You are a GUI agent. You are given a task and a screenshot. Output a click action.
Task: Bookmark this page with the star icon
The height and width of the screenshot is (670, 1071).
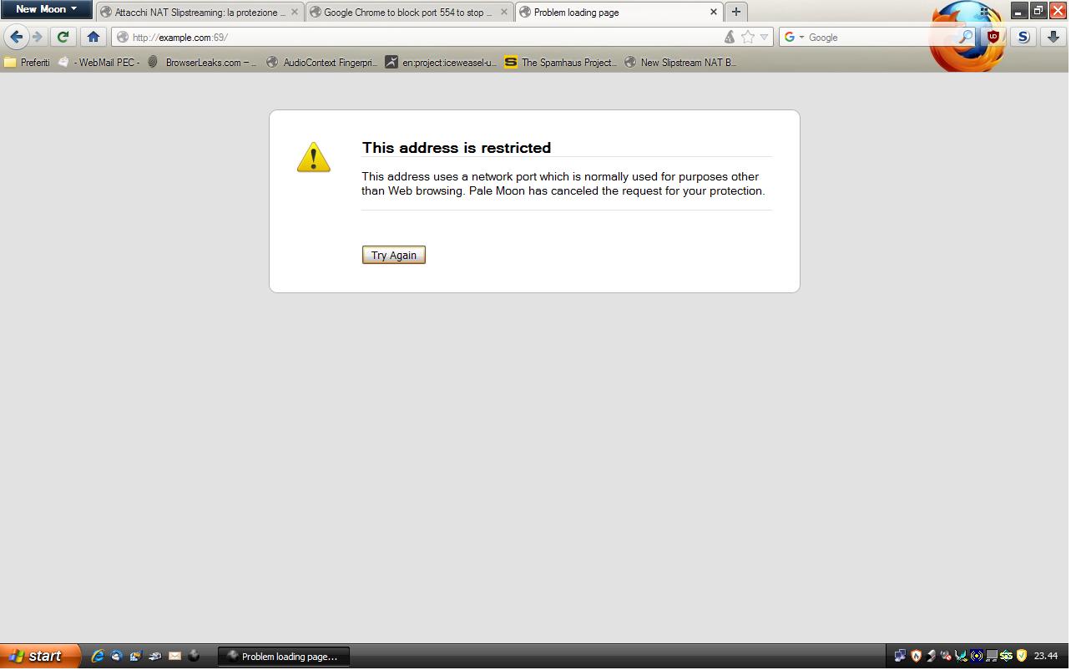[748, 37]
